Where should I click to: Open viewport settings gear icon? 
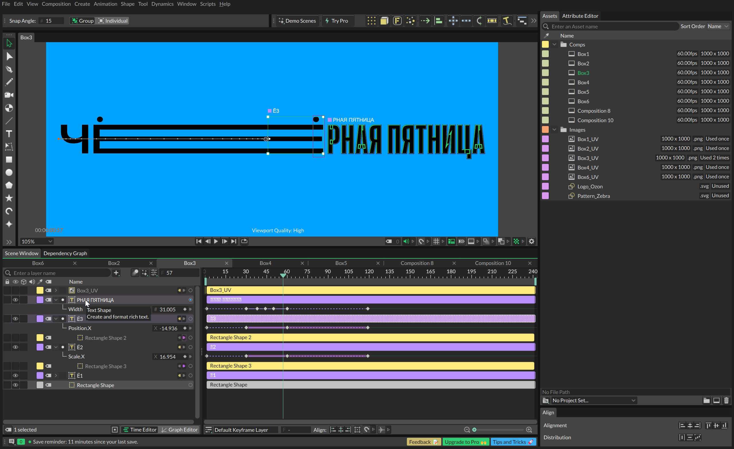532,241
